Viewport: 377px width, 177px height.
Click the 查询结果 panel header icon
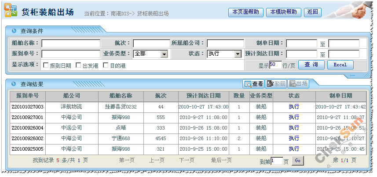pos(14,83)
